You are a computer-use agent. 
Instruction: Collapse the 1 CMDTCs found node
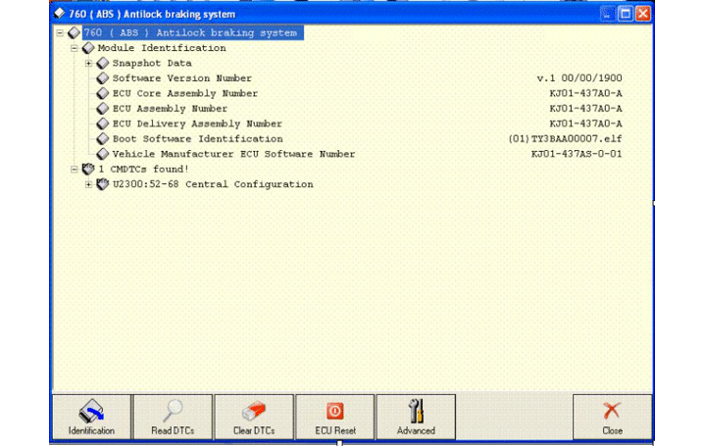click(x=75, y=170)
